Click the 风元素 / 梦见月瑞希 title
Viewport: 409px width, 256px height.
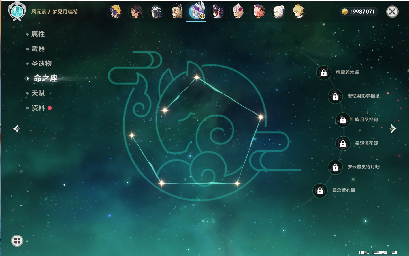pos(54,12)
